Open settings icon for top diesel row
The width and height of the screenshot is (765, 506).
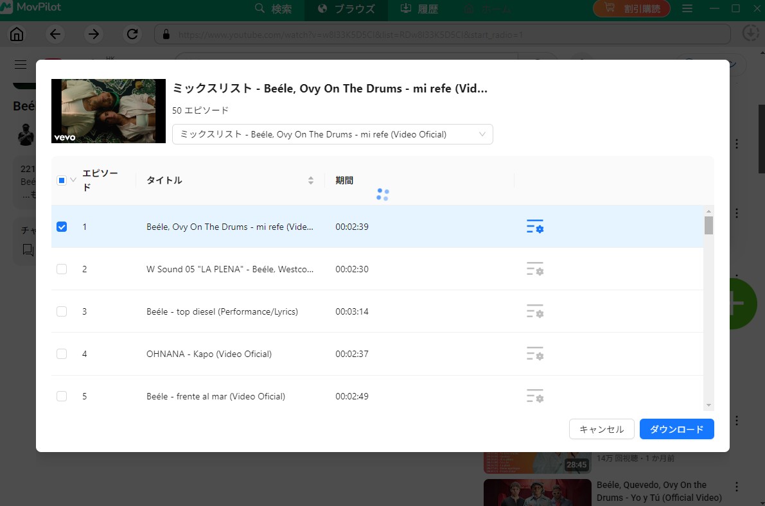pyautogui.click(x=534, y=311)
